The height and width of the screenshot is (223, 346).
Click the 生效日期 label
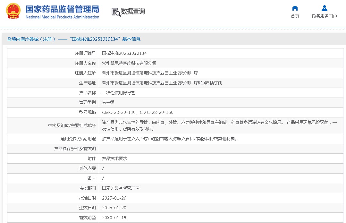(x=88, y=208)
